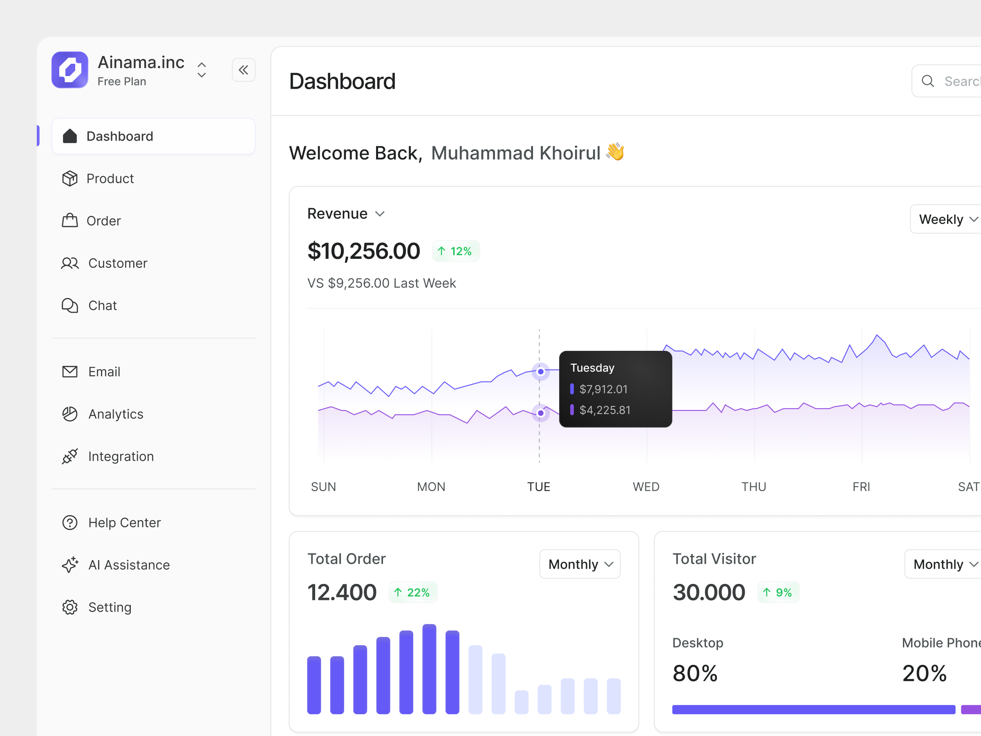Select TUE on the chart axis
Screen dimensions: 981x736
pyautogui.click(x=539, y=487)
